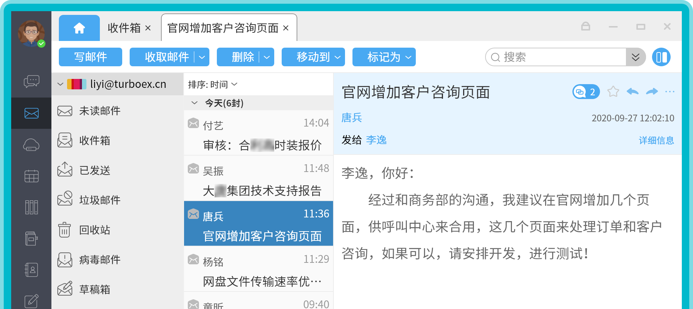
Task: Star the current email
Action: click(613, 92)
